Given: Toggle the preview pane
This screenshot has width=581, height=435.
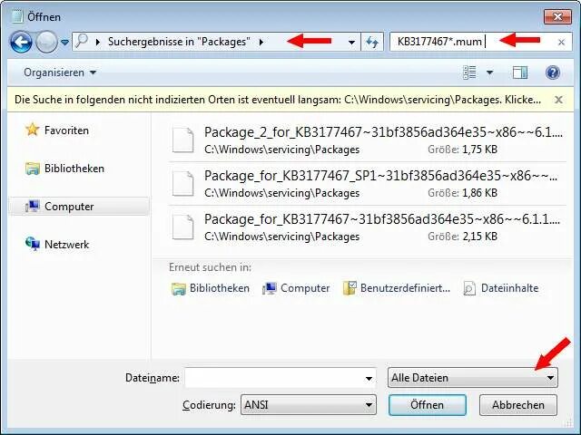Looking at the screenshot, I should tap(520, 72).
